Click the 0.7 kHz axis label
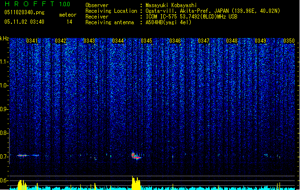The height and width of the screenshot is (190, 300). click(x=4, y=157)
